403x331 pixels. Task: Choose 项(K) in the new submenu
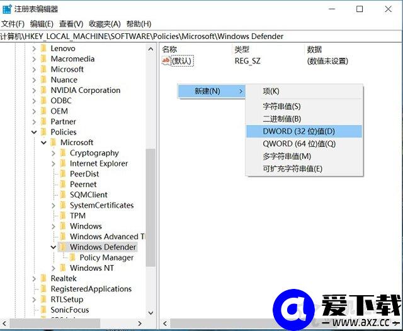coord(304,91)
